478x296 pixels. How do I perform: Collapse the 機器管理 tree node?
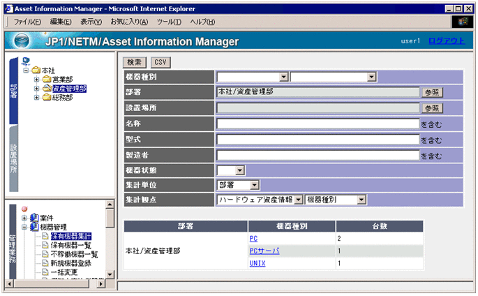click(24, 227)
